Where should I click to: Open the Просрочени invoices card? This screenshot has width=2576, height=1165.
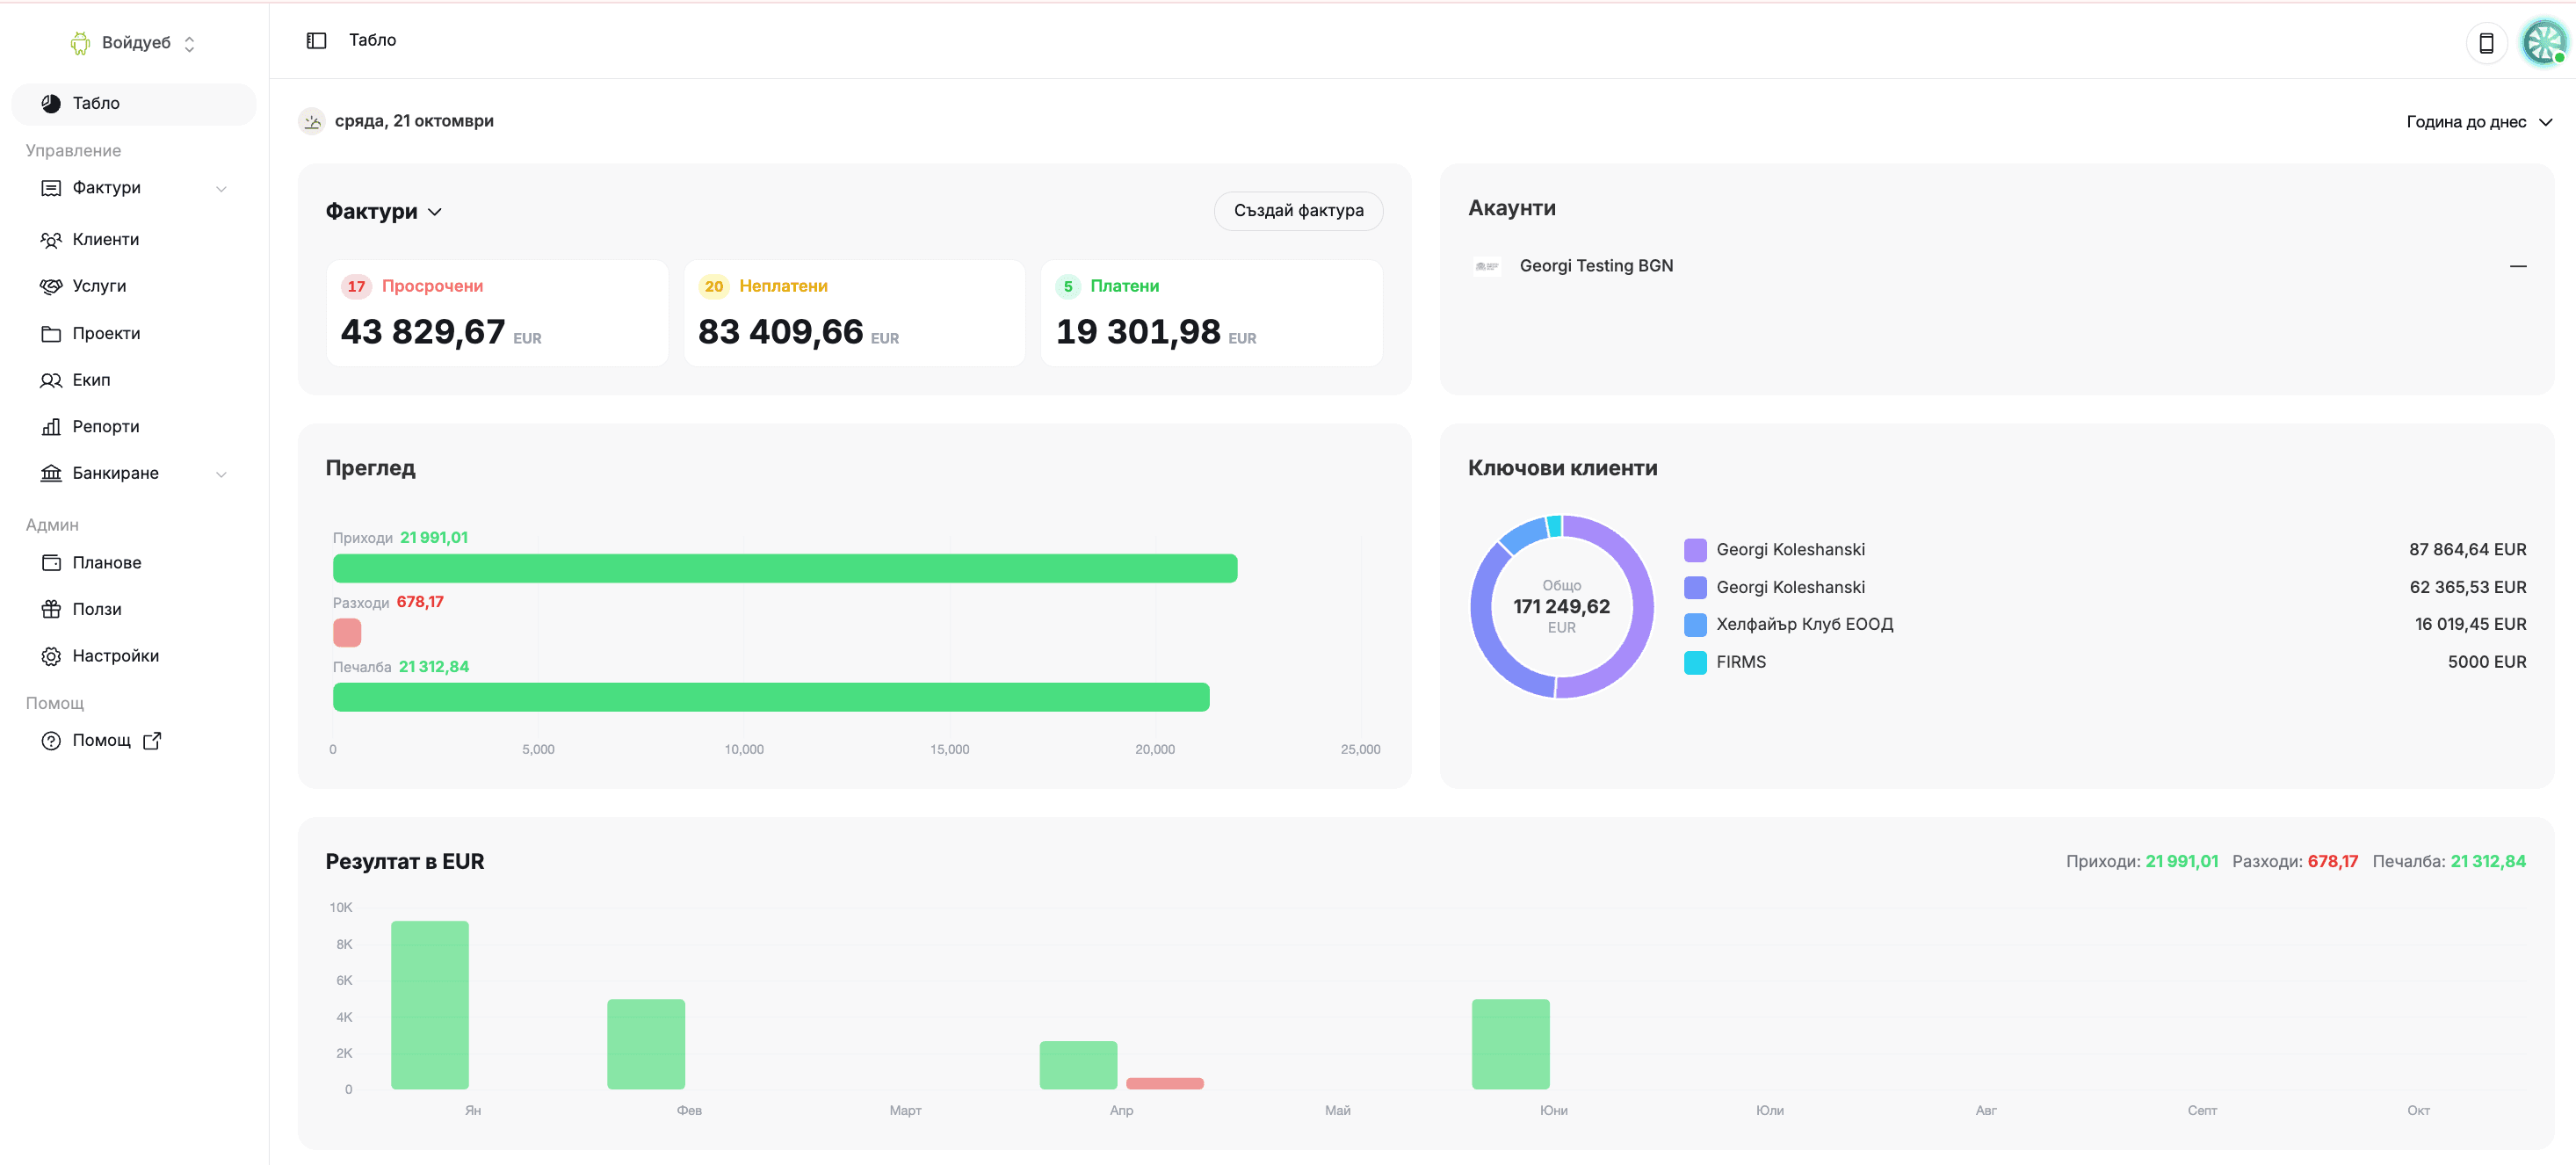click(497, 313)
